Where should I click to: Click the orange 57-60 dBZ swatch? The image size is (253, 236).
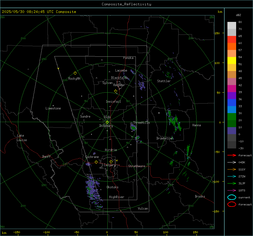(232, 47)
